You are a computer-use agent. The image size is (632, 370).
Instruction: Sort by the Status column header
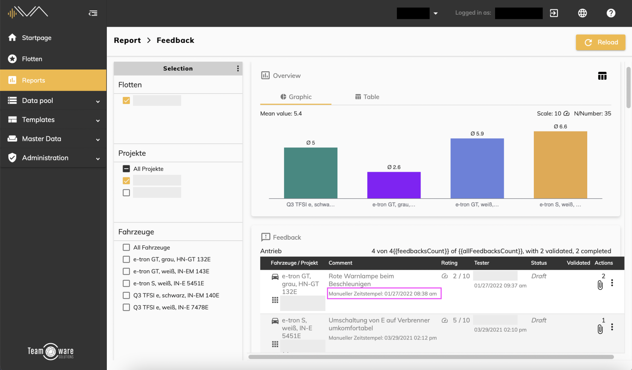[539, 263]
